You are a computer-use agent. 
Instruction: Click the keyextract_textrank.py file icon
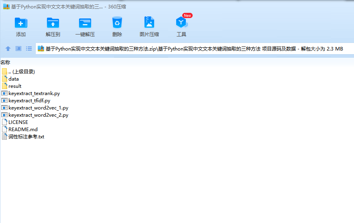4,93
